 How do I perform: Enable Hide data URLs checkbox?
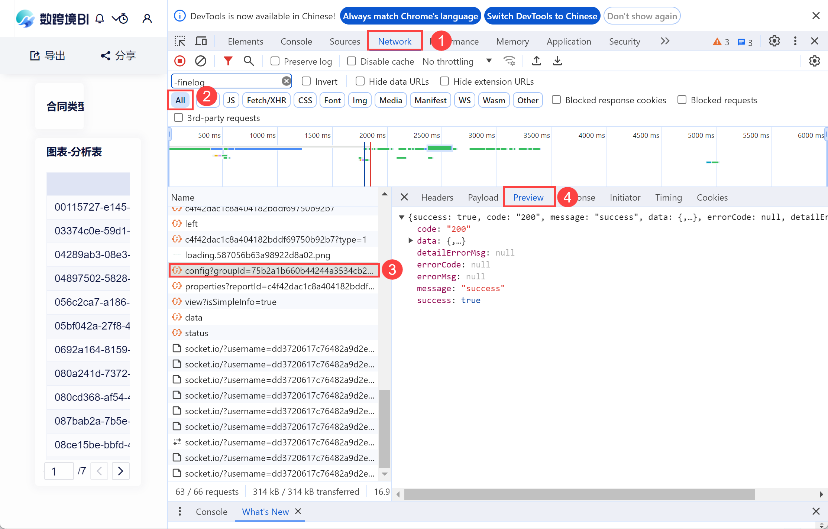coord(360,81)
